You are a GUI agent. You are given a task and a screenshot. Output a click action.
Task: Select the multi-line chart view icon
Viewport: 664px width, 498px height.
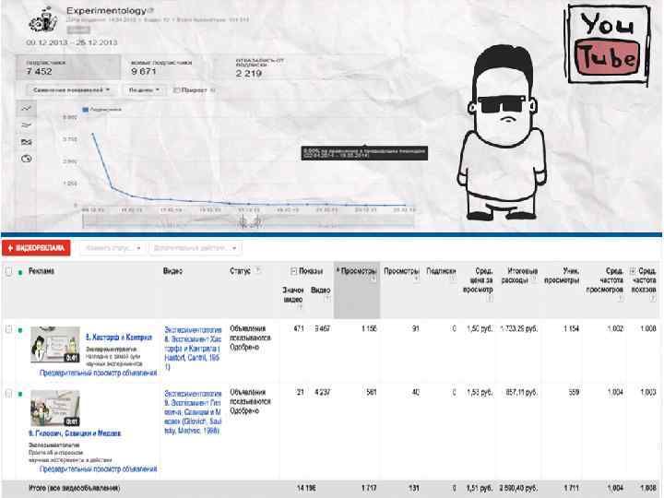point(26,125)
